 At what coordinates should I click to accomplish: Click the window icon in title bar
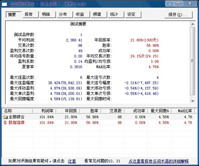click(x=4, y=4)
